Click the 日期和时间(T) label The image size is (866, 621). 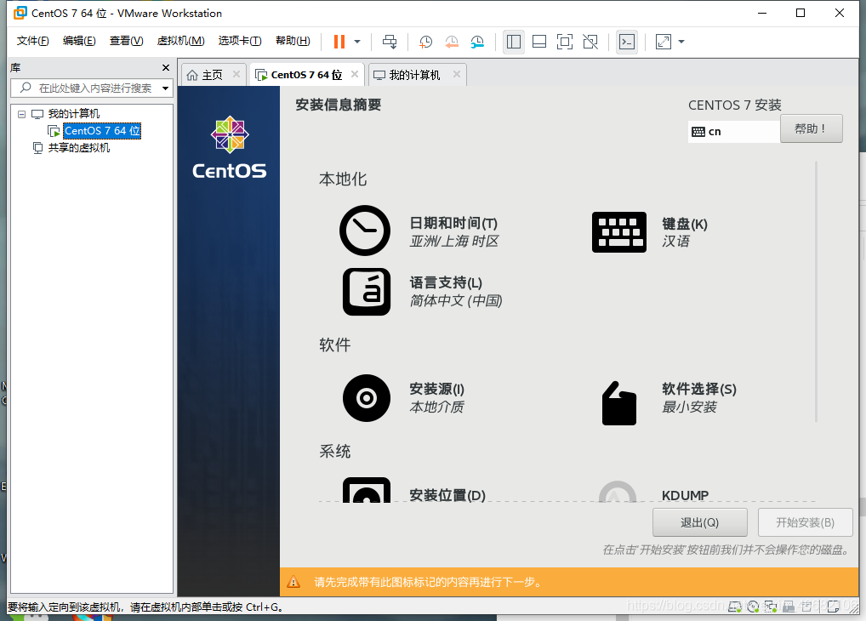453,223
